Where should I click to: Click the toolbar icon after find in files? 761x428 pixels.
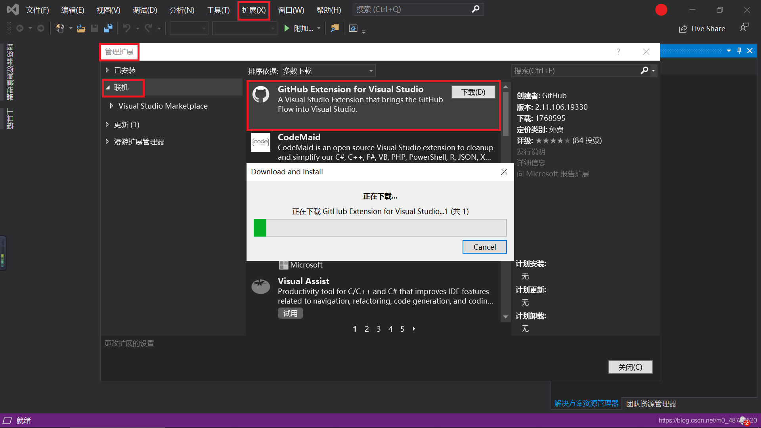[x=353, y=28]
